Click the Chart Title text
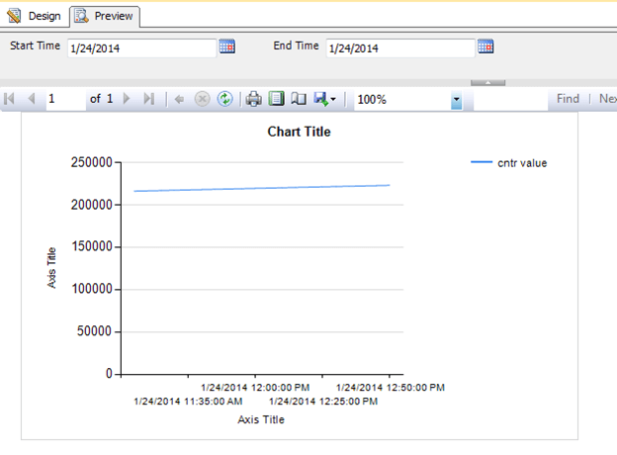This screenshot has width=617, height=455. 299,132
